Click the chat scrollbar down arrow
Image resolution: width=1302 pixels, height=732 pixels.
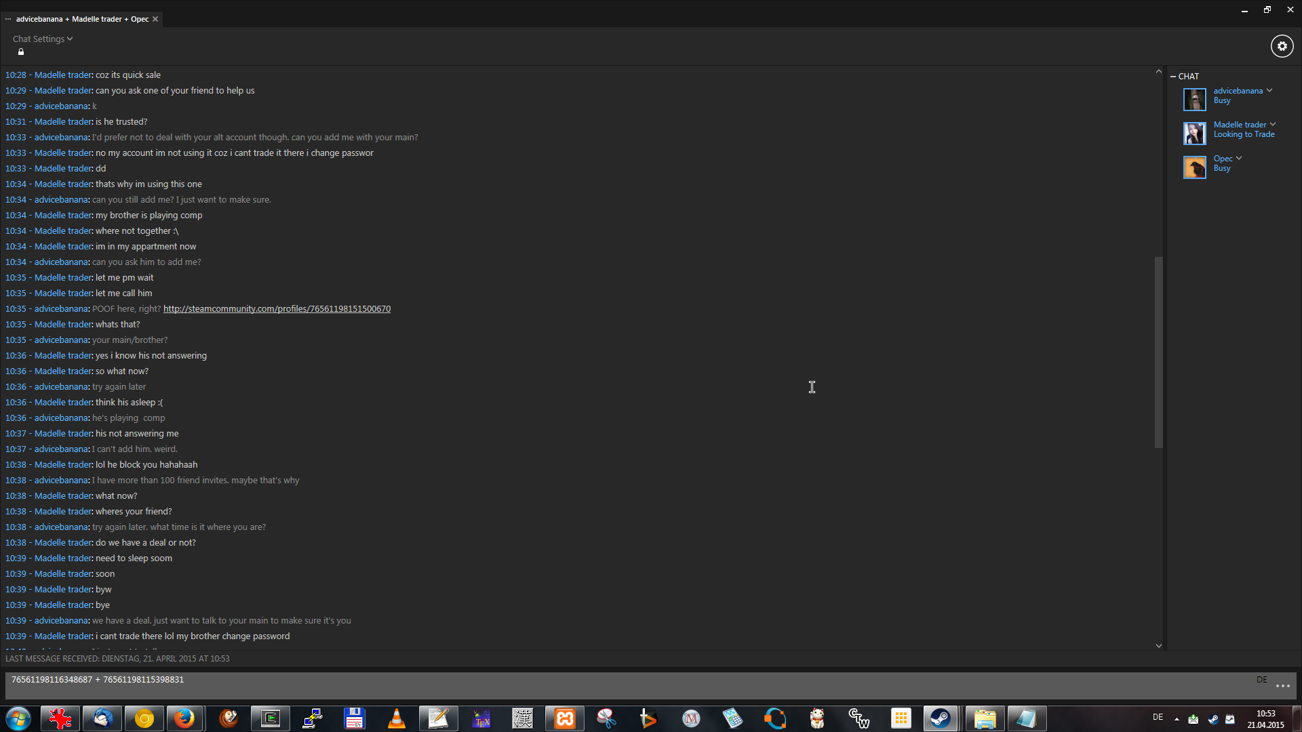pyautogui.click(x=1158, y=646)
